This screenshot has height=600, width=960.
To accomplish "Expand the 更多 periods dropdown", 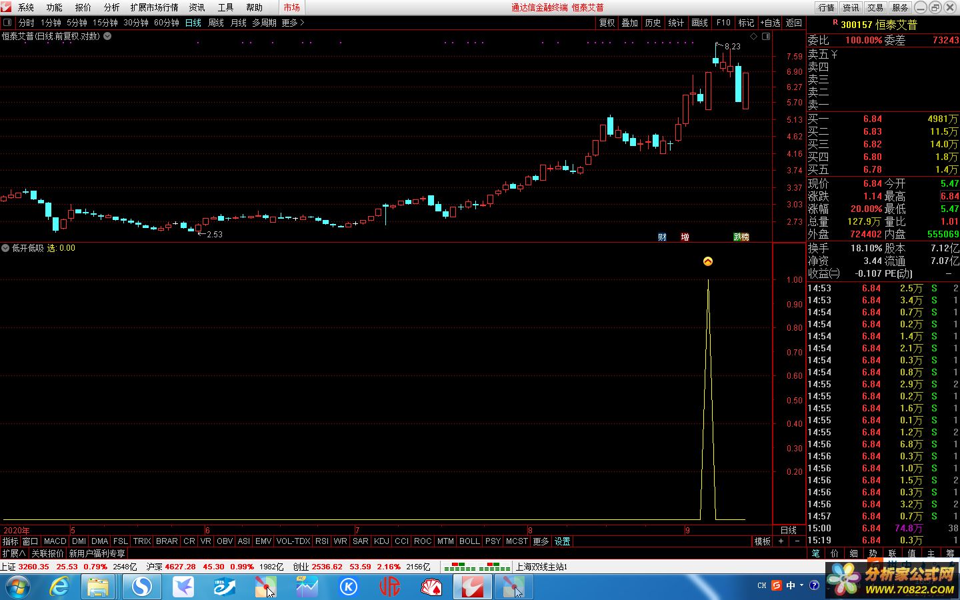I will tap(293, 23).
